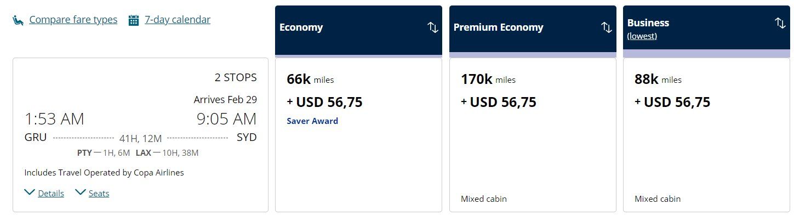The image size is (794, 215).
Task: Choose the 88k miles Business fare
Action: point(706,134)
